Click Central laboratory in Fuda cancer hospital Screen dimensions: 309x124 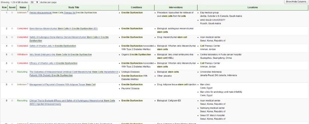[221, 54]
